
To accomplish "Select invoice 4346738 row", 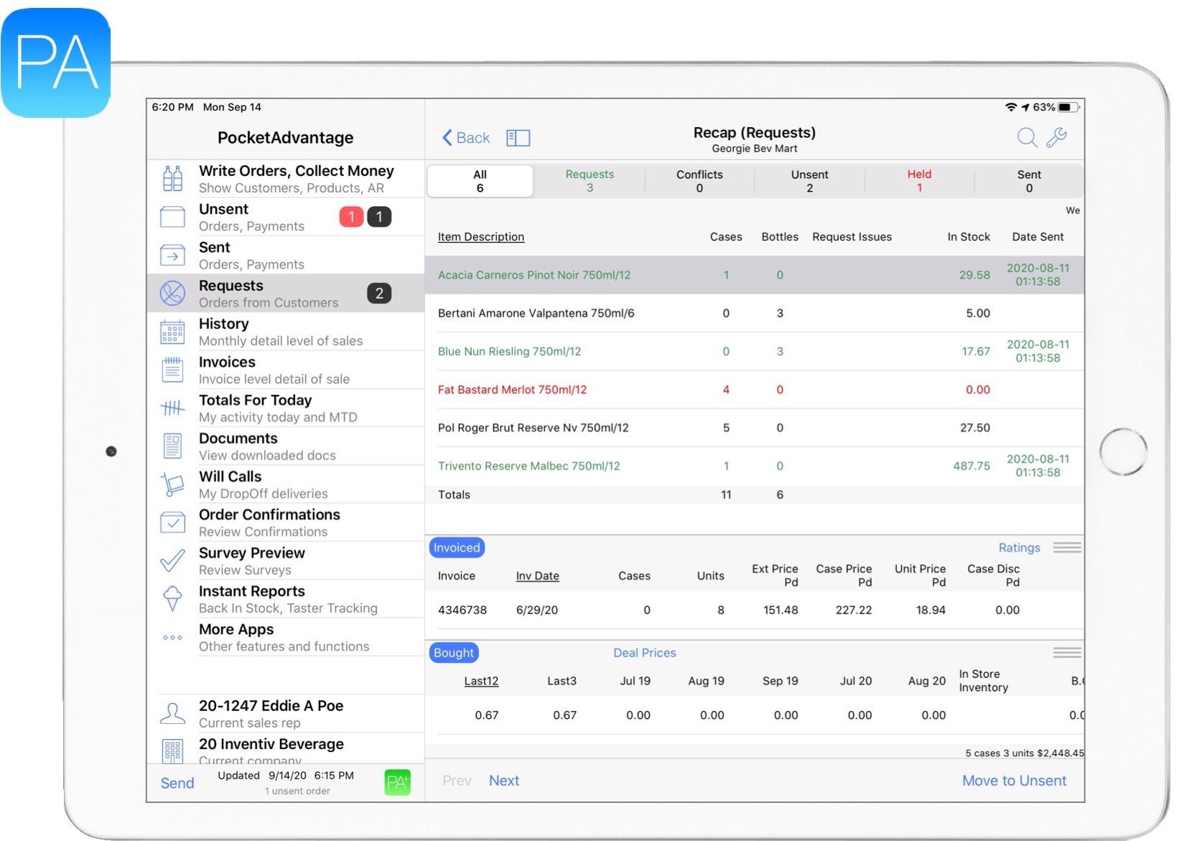I will [754, 610].
